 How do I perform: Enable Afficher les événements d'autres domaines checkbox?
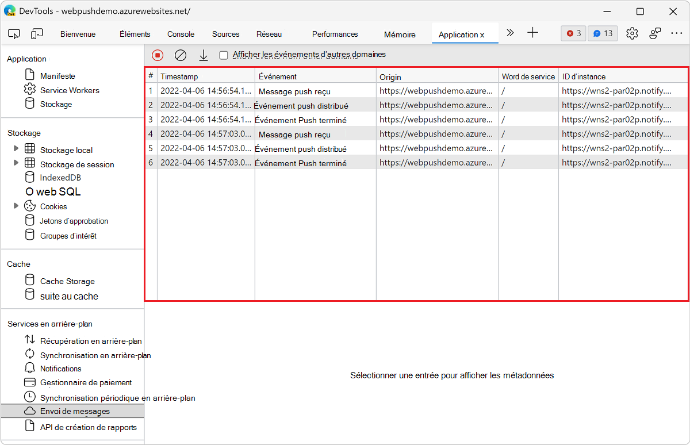click(224, 55)
